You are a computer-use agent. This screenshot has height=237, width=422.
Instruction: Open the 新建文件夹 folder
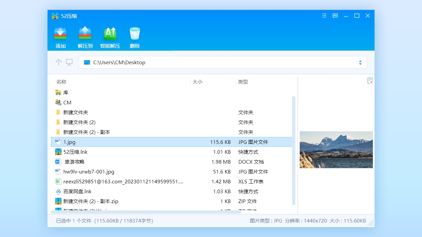point(76,112)
